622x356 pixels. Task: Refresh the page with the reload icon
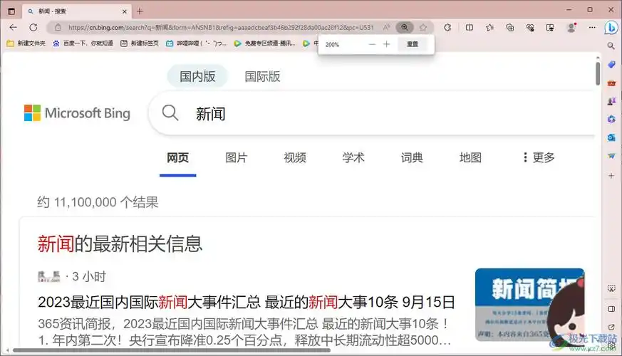pyautogui.click(x=33, y=28)
